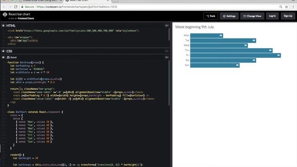This screenshot has height=167, width=297.
Task: Click the React bar chart pen title
Action: [x=19, y=14]
